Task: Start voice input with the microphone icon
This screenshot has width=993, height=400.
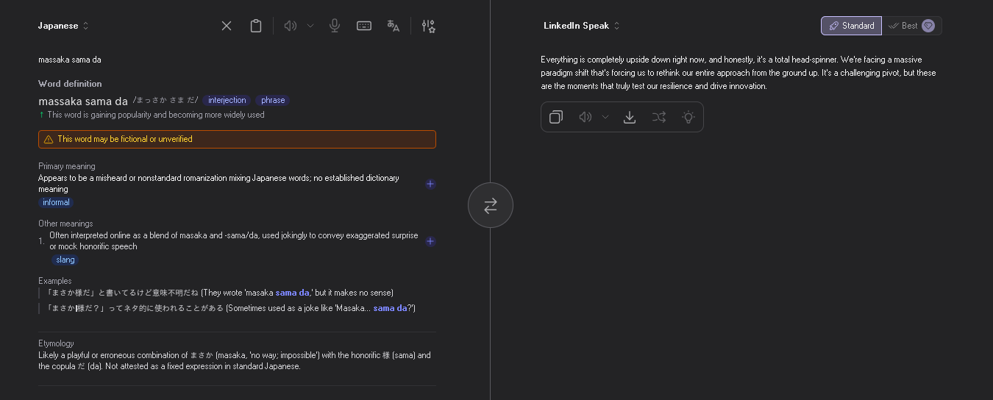Action: 335,26
